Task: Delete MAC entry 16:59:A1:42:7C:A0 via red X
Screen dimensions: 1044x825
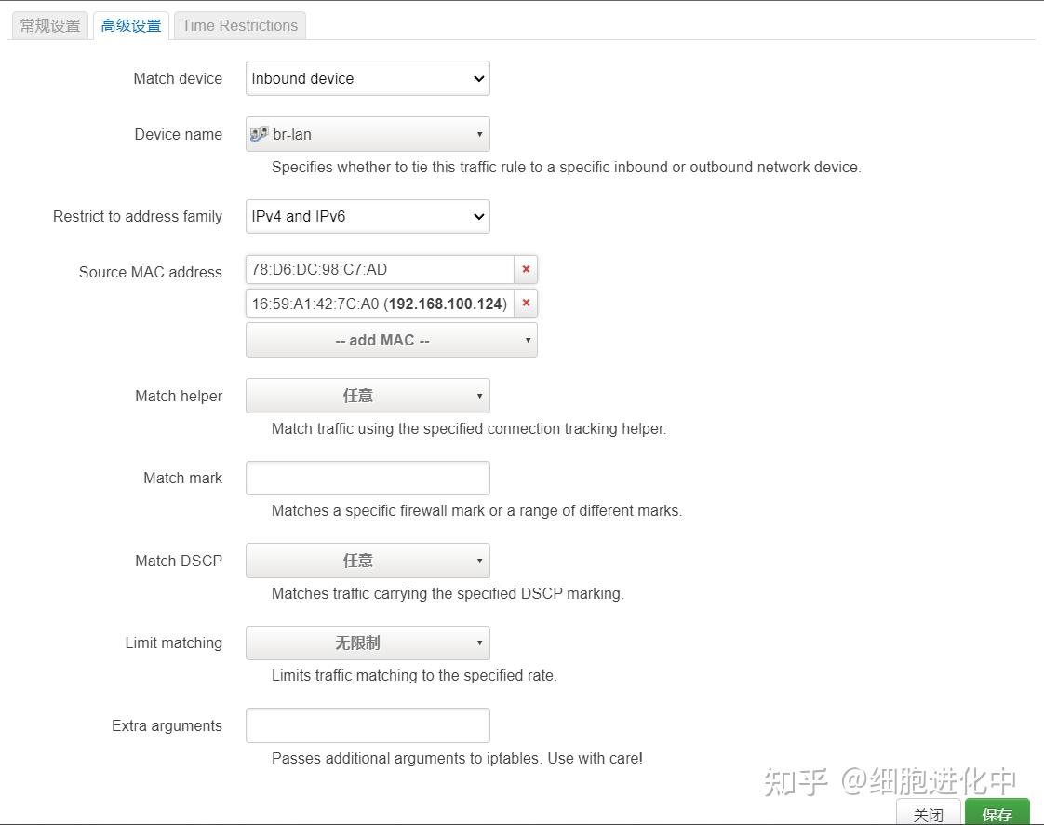Action: (x=526, y=303)
